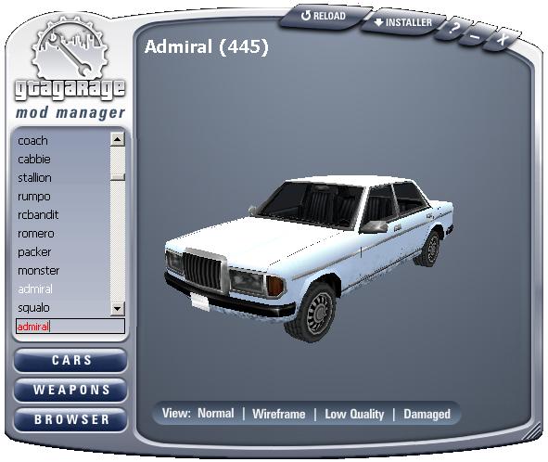Switch view to Normal

pyautogui.click(x=216, y=414)
